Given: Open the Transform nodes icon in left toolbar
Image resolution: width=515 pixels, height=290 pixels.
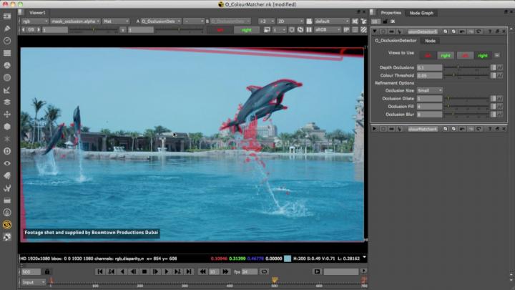Looking at the screenshot, I should [7, 114].
